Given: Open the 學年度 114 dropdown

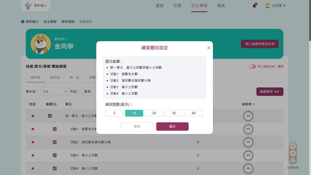Looking at the screenshot, I should (54, 92).
